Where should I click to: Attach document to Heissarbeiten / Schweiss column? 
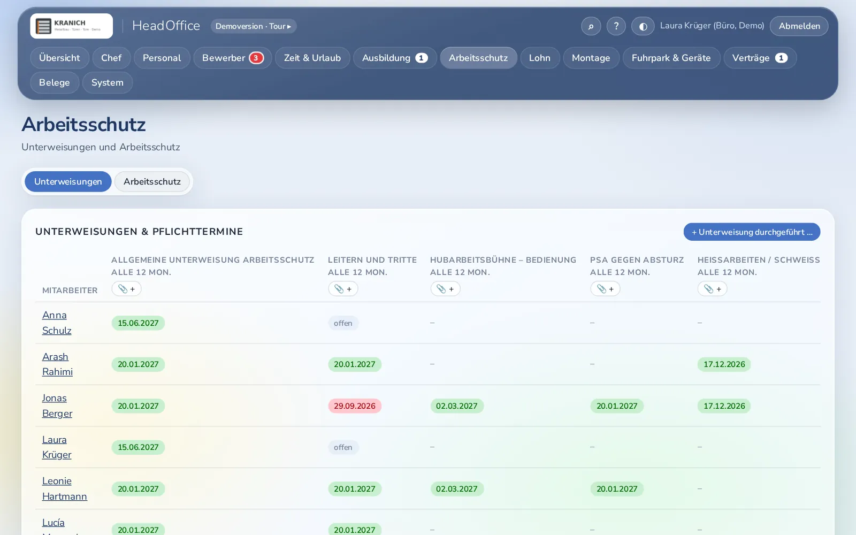tap(712, 289)
